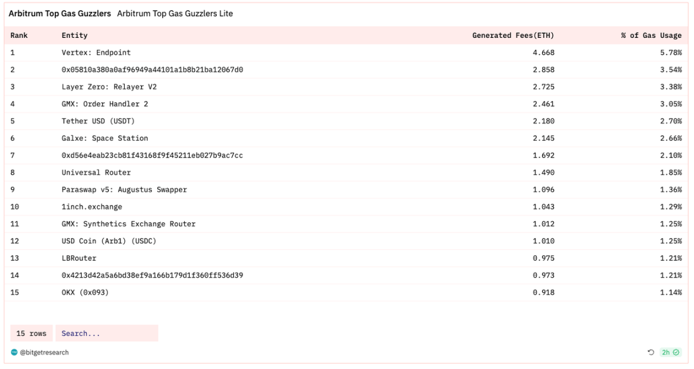
Task: Click the 1.490 generated fees value
Action: click(x=543, y=172)
